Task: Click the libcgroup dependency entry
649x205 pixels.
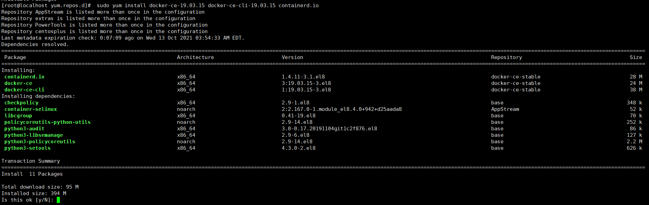Action: 18,116
